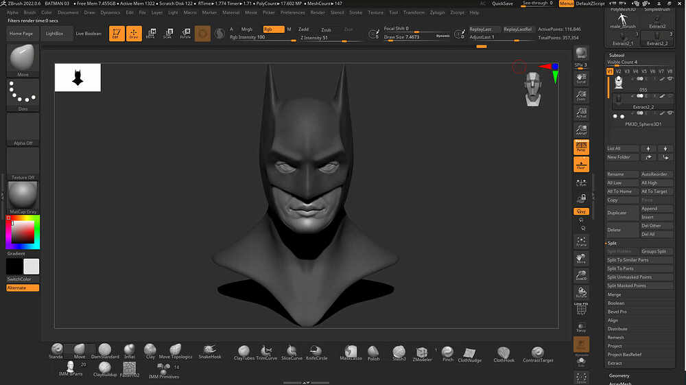
Task: Collapse the Subtool palette header
Action: pyautogui.click(x=617, y=55)
